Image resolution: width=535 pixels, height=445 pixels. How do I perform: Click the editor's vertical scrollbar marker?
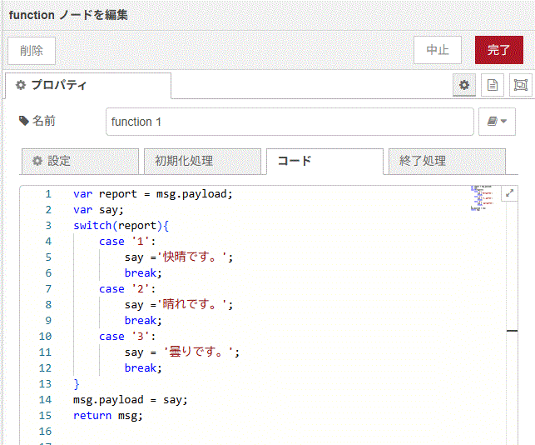coord(512,331)
